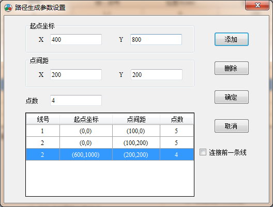Screen dimensions: 273x207
Task: Close the 路径生成参数设置 dialog
Action: coord(257,5)
